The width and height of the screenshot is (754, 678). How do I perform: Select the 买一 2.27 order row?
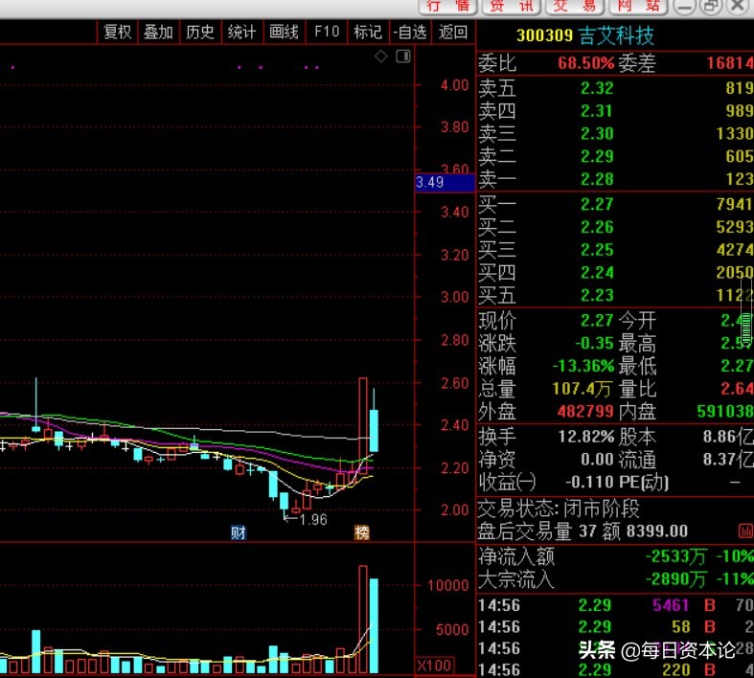(x=615, y=204)
